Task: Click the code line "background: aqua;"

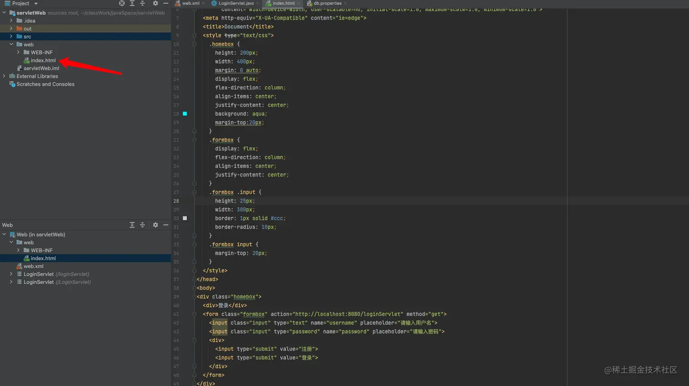Action: point(241,114)
